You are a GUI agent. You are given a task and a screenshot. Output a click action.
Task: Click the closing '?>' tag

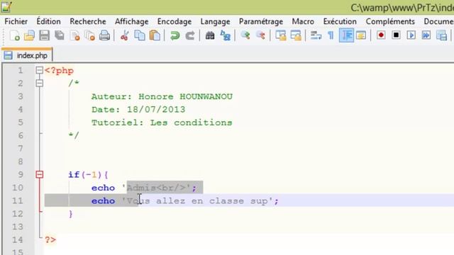[x=50, y=239]
